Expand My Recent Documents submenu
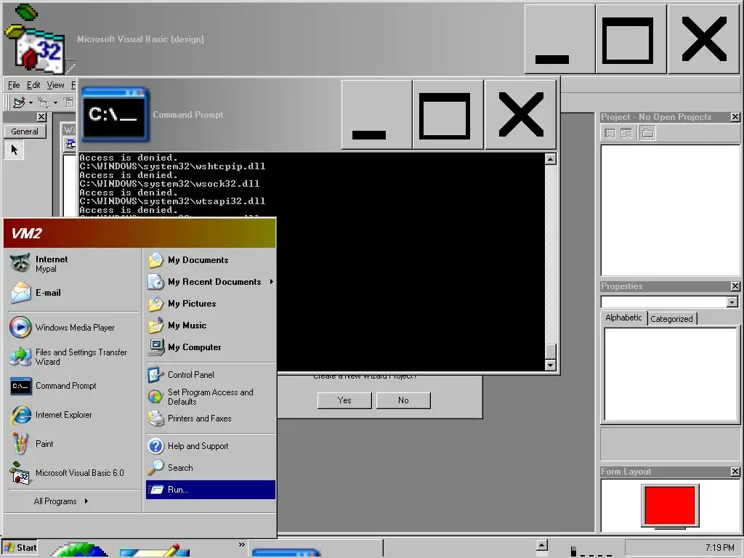 (x=211, y=282)
